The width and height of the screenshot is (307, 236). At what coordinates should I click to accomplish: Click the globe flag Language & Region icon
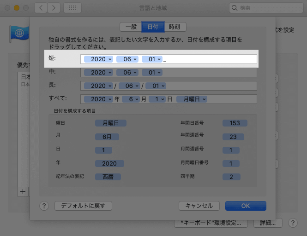[19, 33]
